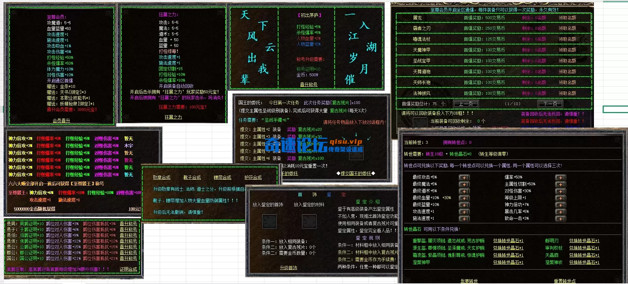Click the 证明合成 link in title panel

click(128, 269)
